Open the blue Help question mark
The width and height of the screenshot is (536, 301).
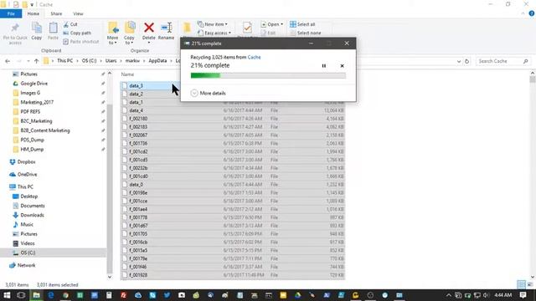tap(532, 13)
